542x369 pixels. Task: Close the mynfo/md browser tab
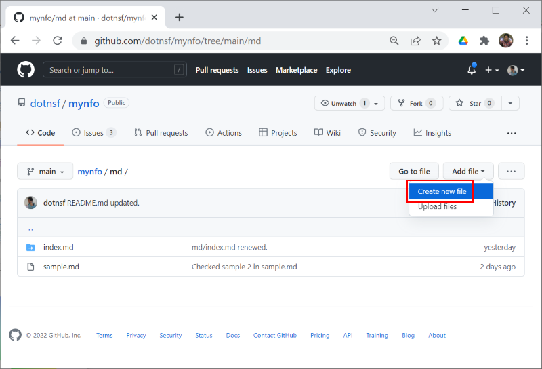pos(154,18)
